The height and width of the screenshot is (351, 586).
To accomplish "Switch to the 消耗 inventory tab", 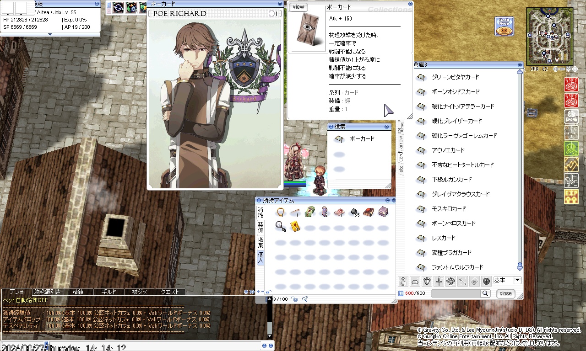I will coord(260,212).
